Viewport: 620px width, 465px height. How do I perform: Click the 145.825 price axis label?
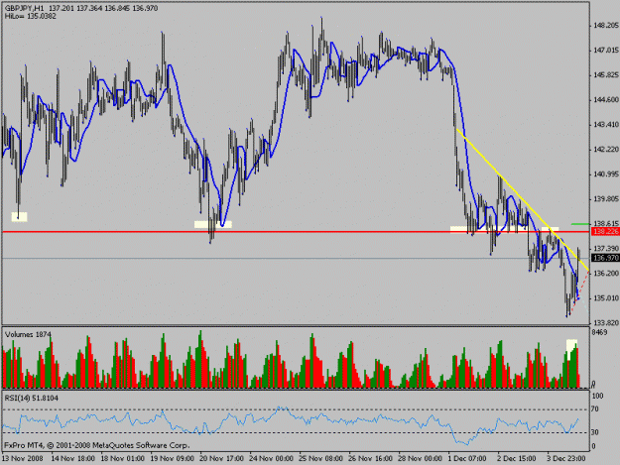[x=605, y=75]
